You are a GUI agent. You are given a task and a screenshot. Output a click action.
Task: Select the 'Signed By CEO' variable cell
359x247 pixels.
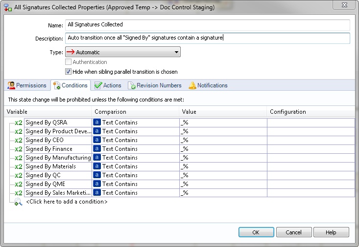pyautogui.click(x=58, y=140)
